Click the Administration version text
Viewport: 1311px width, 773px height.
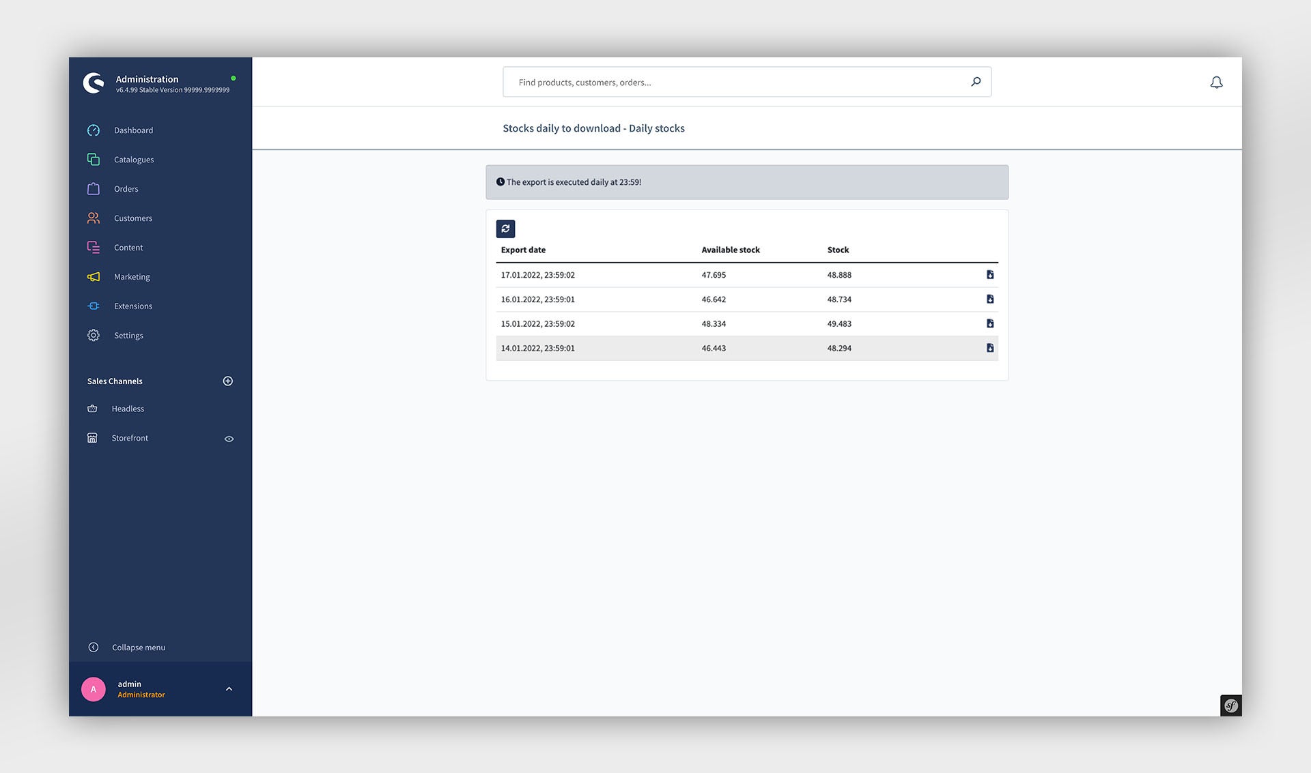point(173,90)
